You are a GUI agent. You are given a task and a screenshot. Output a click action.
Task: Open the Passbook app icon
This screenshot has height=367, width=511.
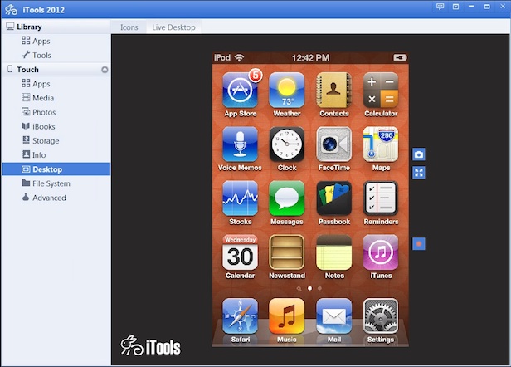pyautogui.click(x=334, y=198)
